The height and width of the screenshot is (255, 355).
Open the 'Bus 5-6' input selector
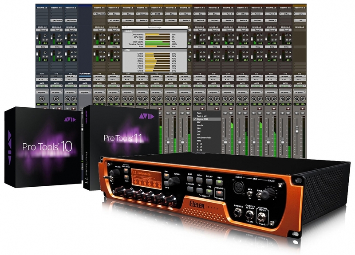click(71, 76)
